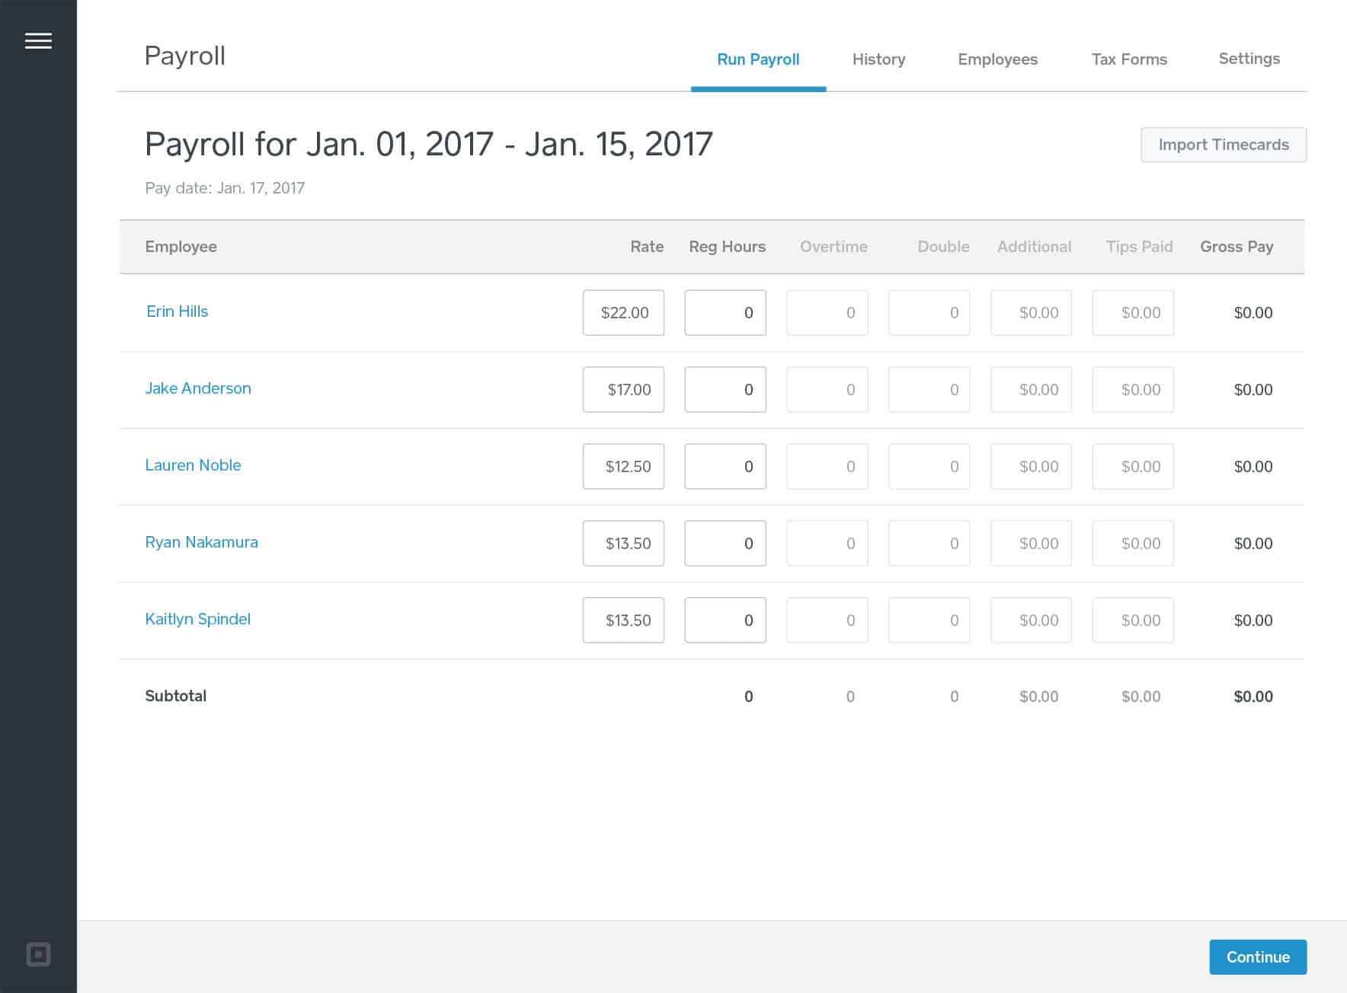Viewport: 1347px width, 993px height.
Task: Click Jake Anderson Additional pay field
Action: coord(1031,389)
